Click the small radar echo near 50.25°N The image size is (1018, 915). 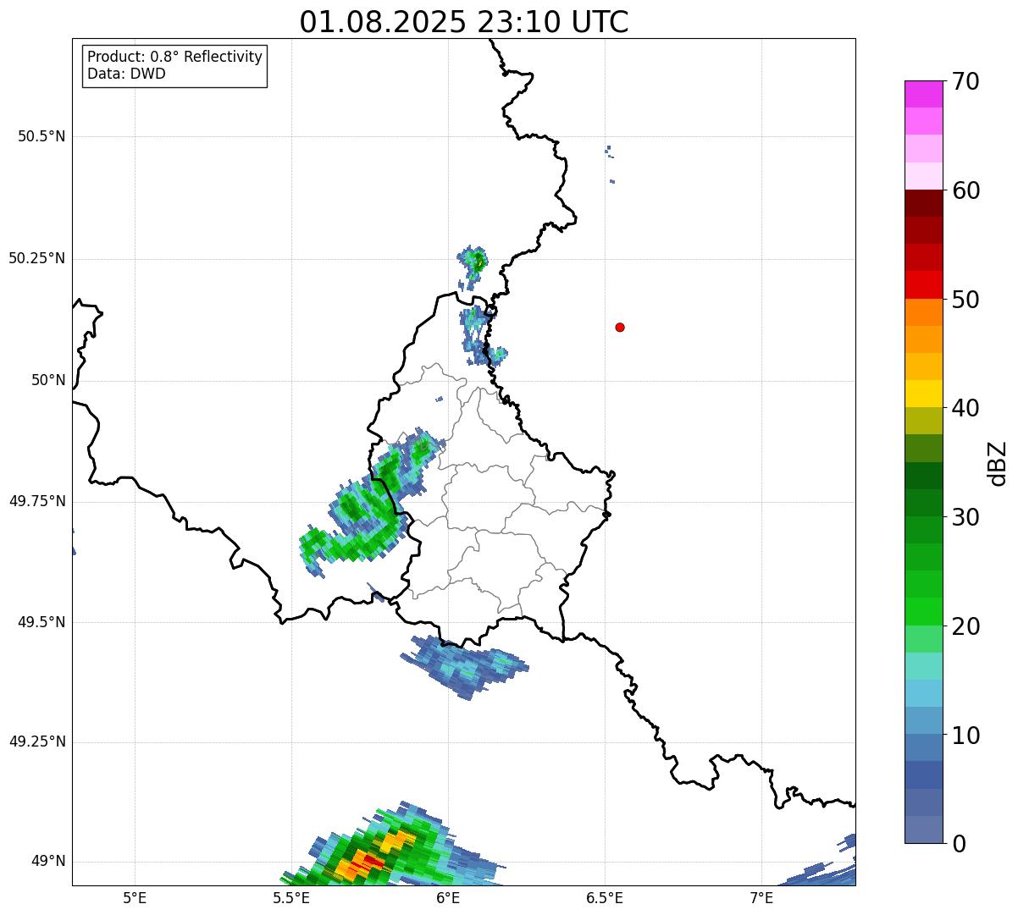473,266
